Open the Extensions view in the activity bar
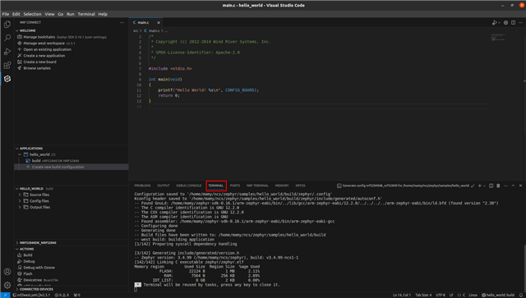526x298 pixels. [x=7, y=65]
